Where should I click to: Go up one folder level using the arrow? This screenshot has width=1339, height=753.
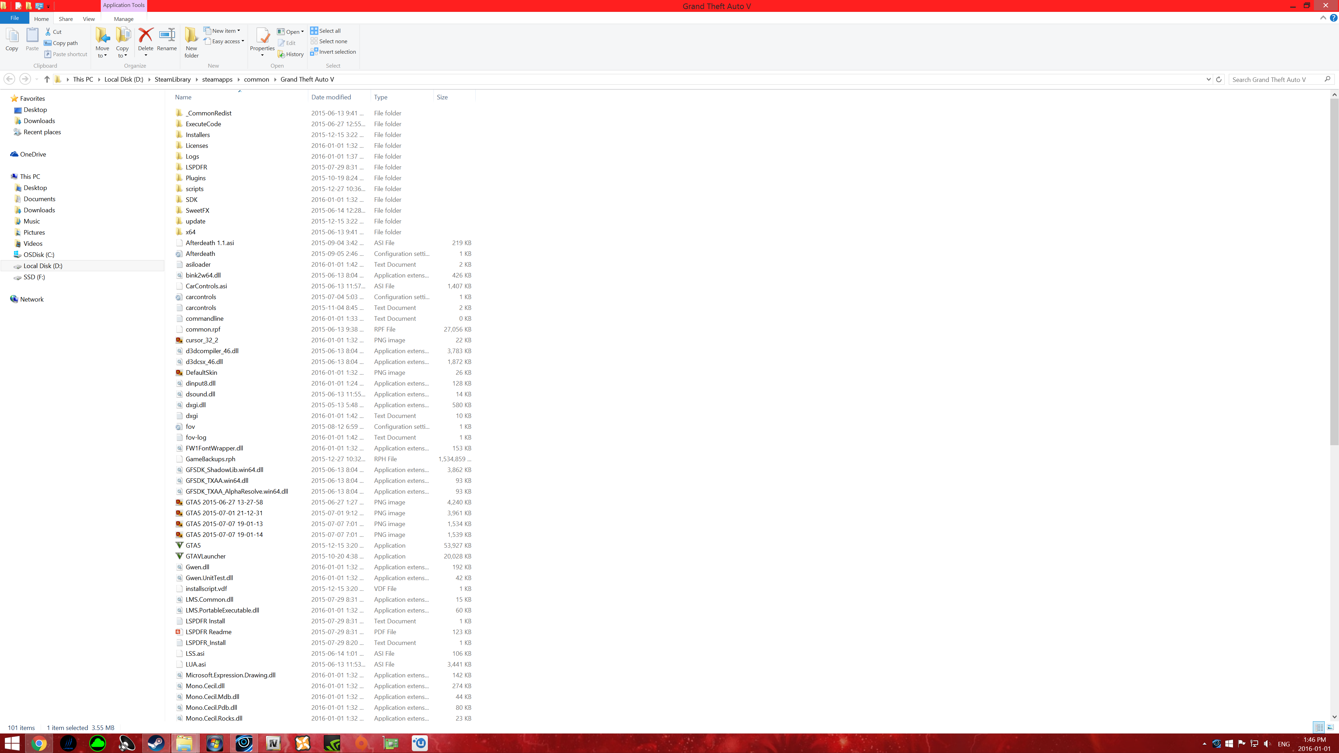coord(47,79)
